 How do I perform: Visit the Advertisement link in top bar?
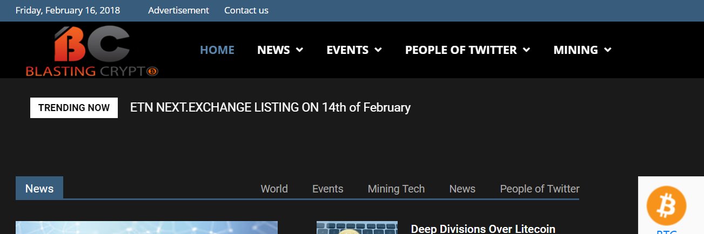pyautogui.click(x=178, y=10)
